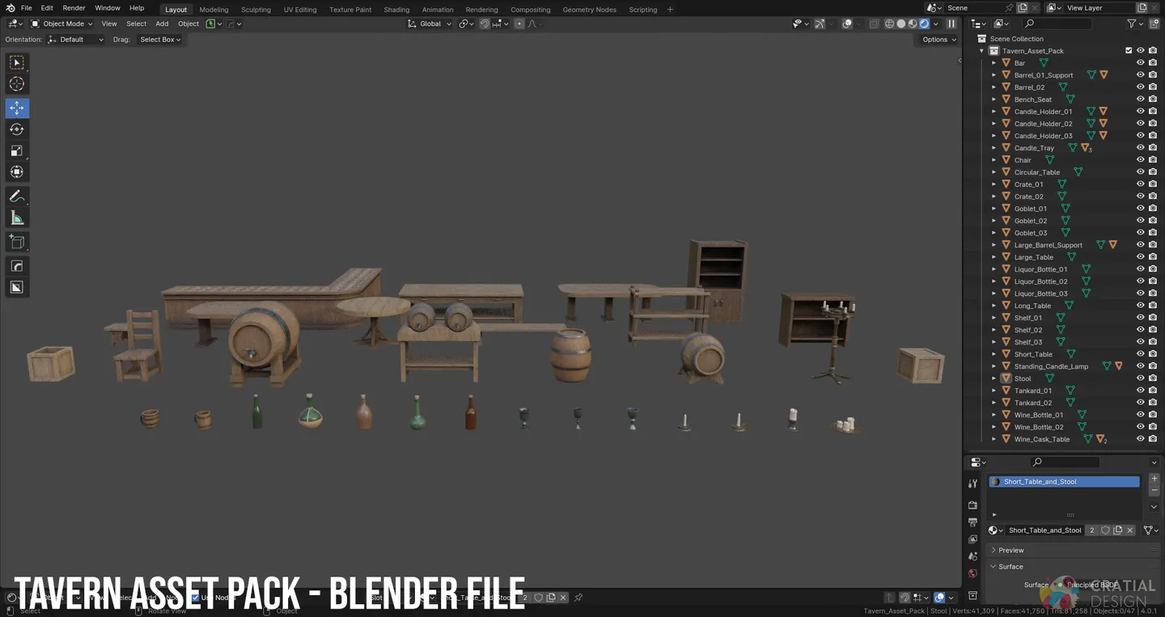Toggle visibility of Goblet_03

tap(1140, 232)
